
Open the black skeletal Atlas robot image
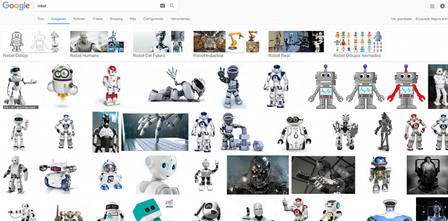pos(383,132)
